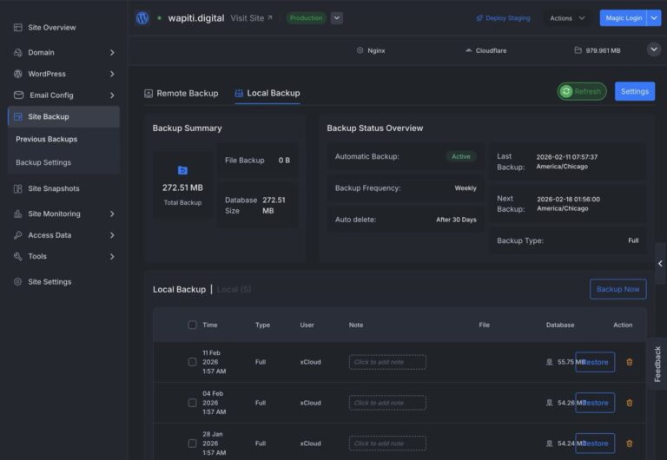Check the 11 Feb 2026 backup checkbox
Screen dimensions: 667x460
192,362
